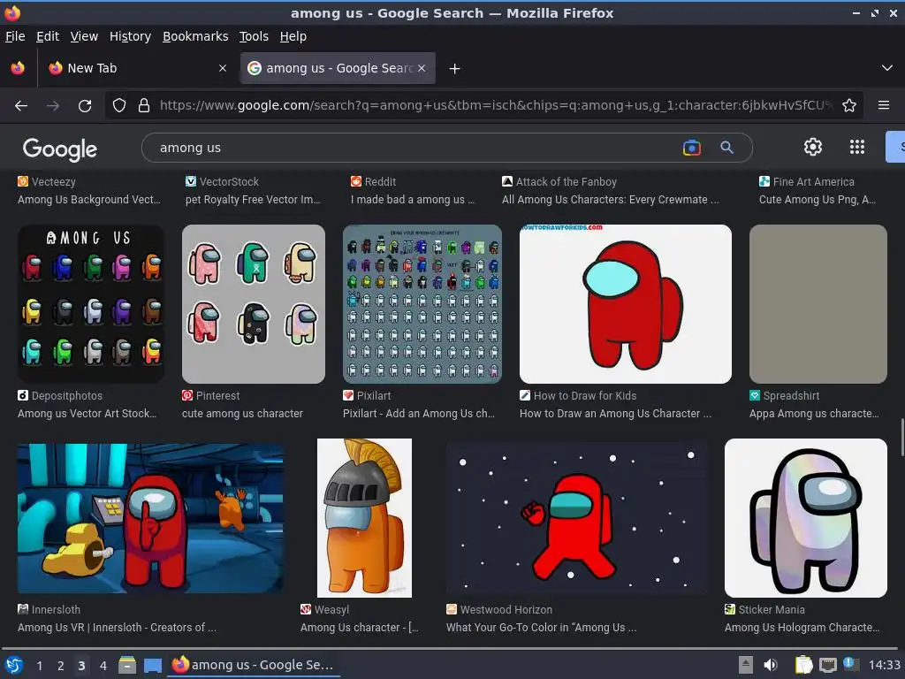
Task: Open the Edit menu
Action: coord(48,36)
